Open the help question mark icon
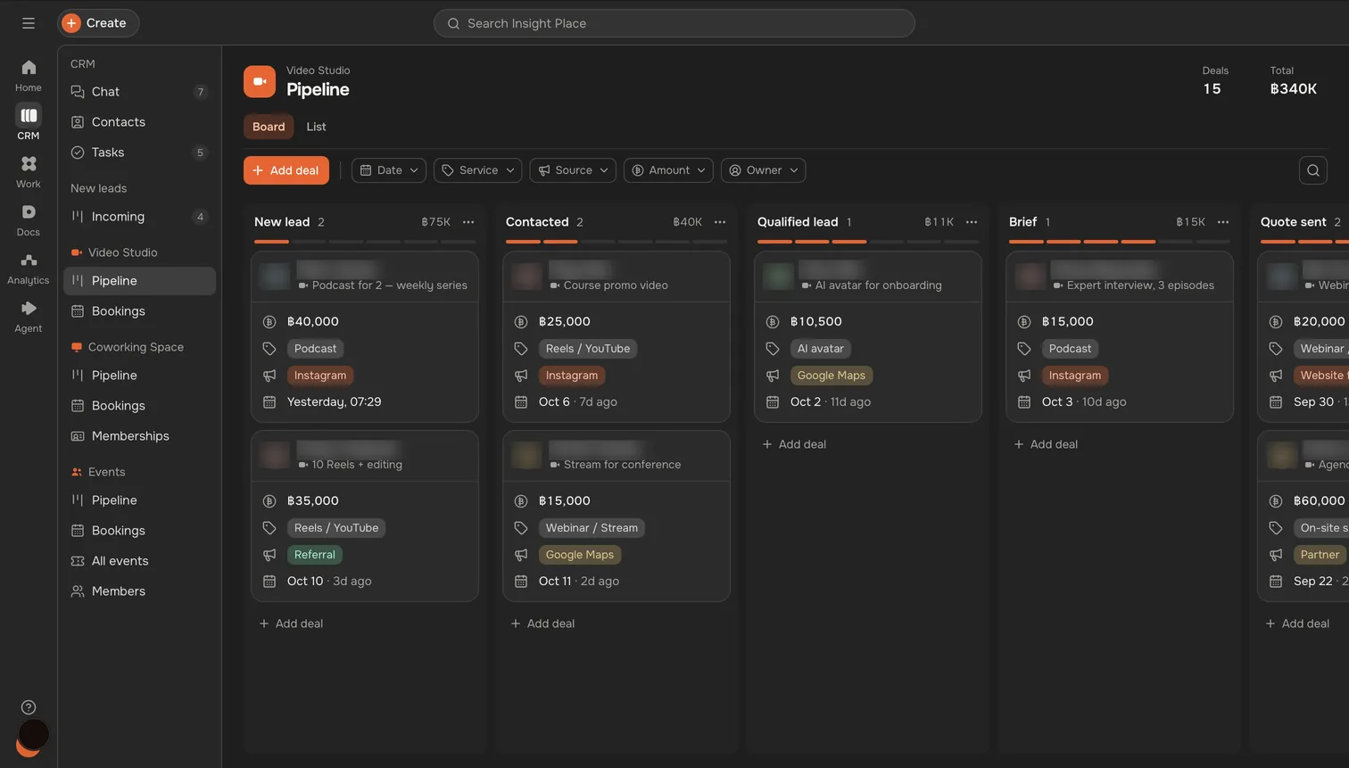Screen dimensions: 1349x768 [x=29, y=707]
